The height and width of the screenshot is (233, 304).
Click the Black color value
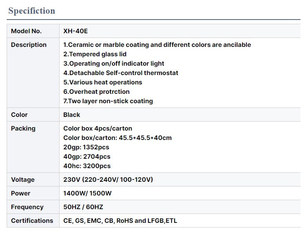click(x=72, y=115)
